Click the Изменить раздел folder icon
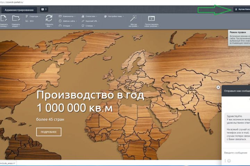The height and width of the screenshot is (166, 250). click(x=16, y=18)
